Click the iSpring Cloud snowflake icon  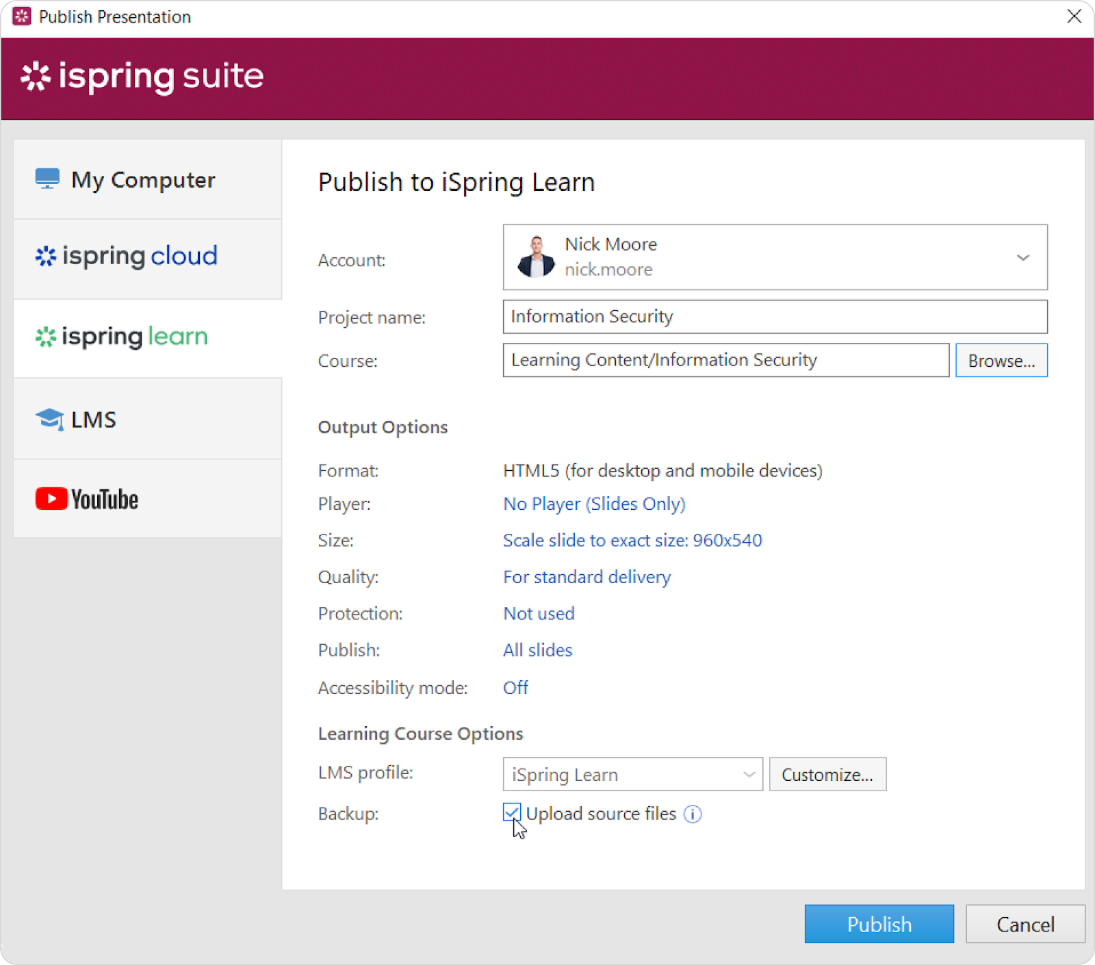tap(46, 256)
